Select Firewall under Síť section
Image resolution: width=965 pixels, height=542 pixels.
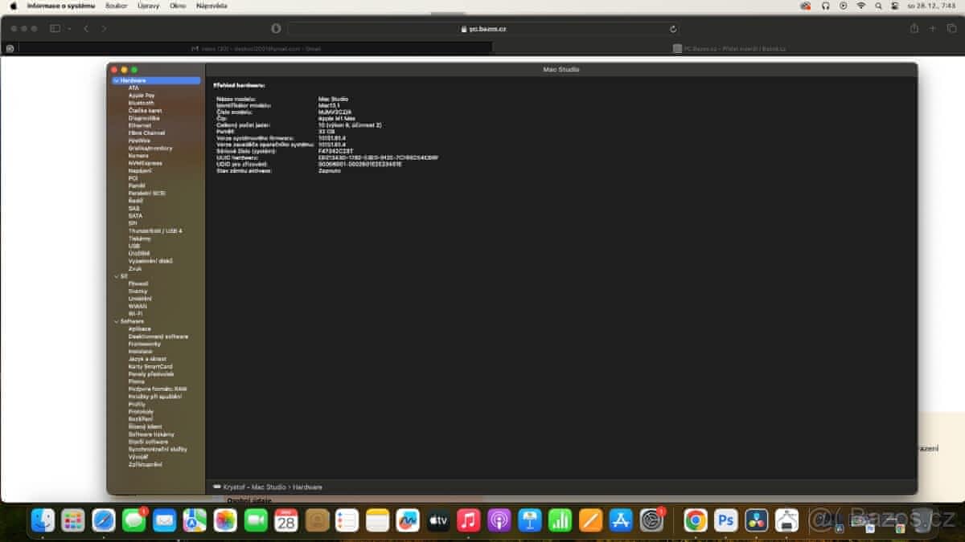[138, 283]
